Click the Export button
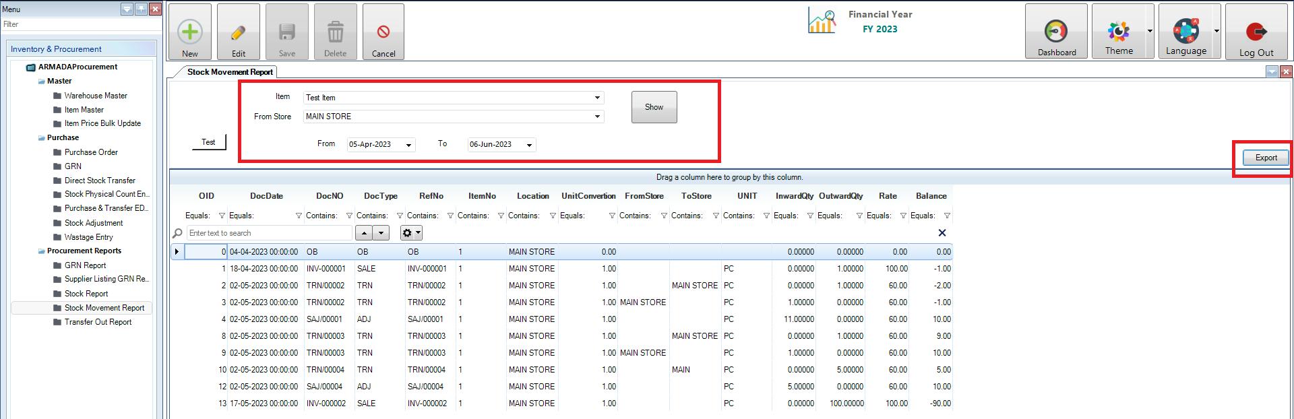 1266,158
